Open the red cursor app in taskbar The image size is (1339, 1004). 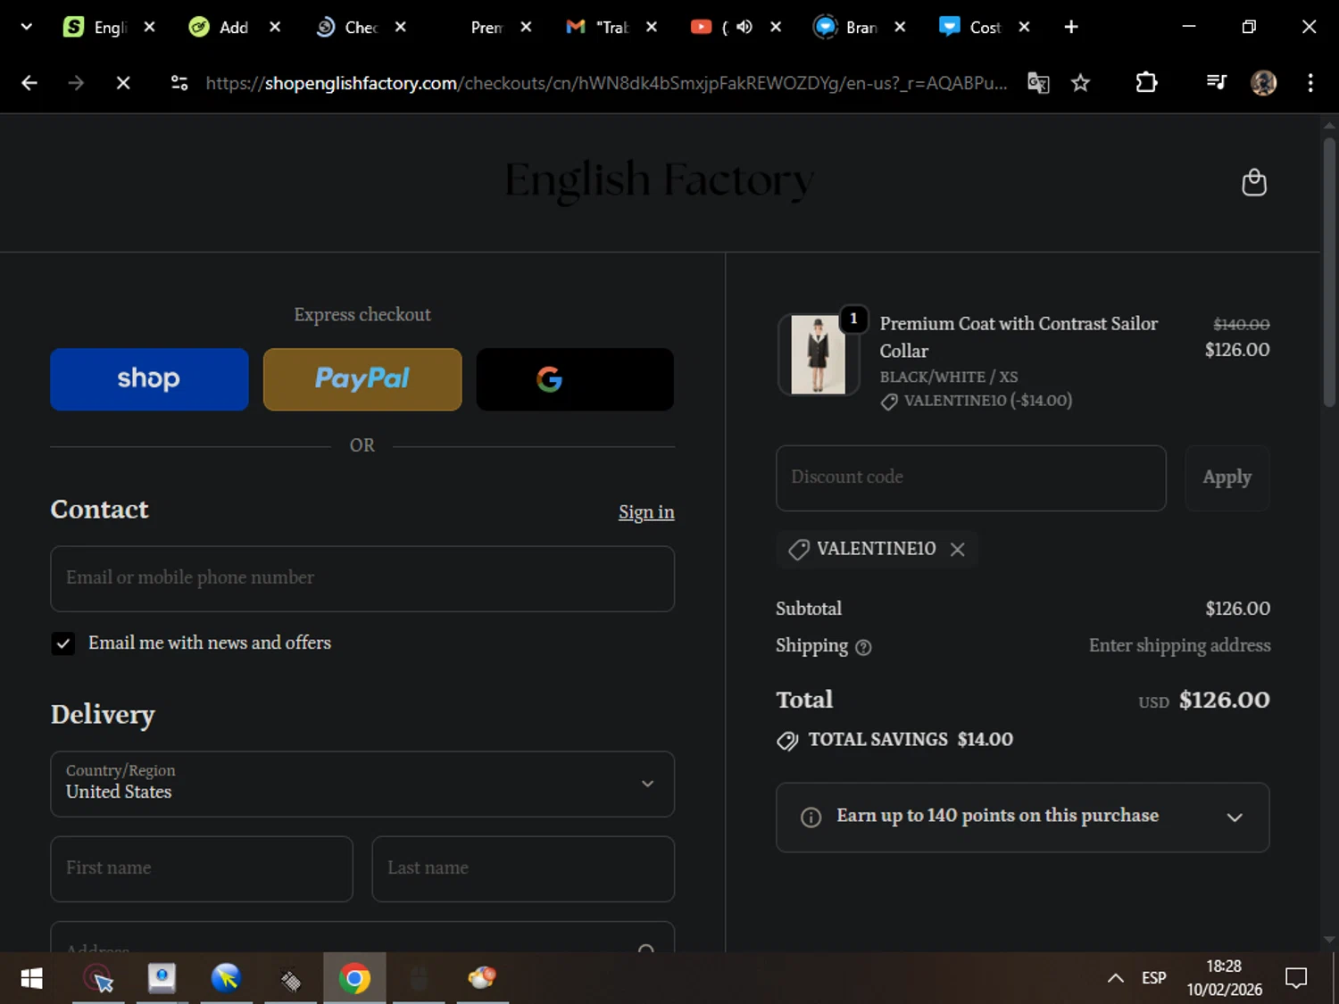tap(98, 978)
